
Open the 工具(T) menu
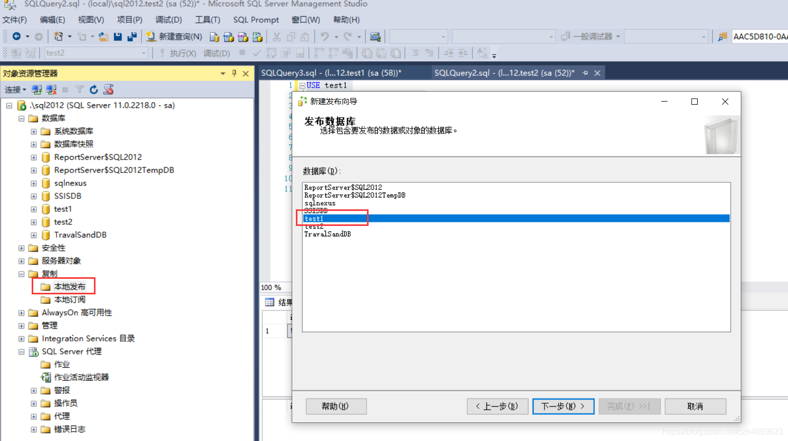(207, 20)
